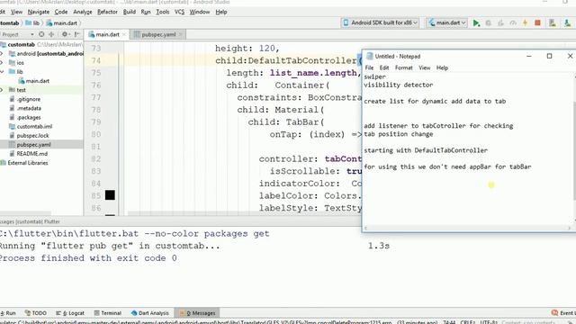Open the VCS menu
Viewport: 576px width, 324px height.
[x=179, y=12]
